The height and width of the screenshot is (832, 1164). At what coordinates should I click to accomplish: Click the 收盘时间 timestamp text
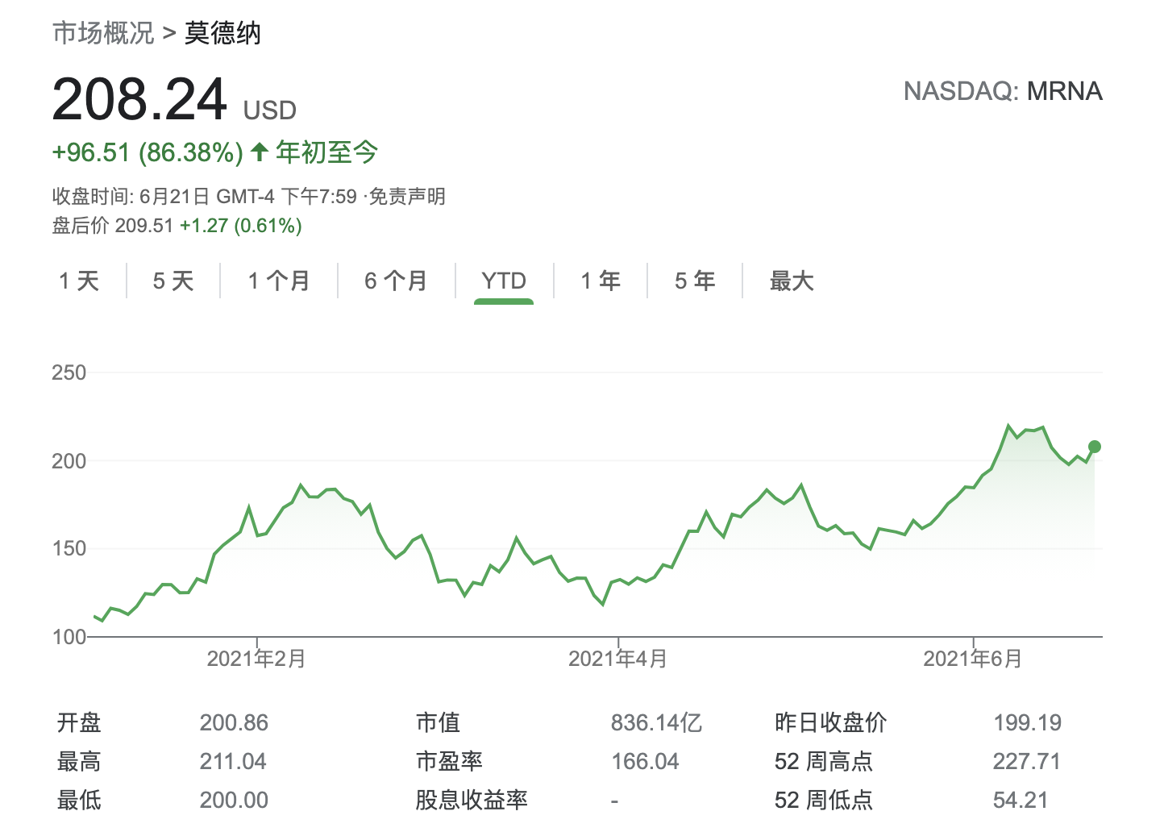click(x=205, y=197)
